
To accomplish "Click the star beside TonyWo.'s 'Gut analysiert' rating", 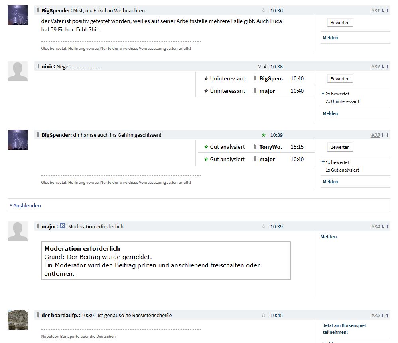I will pos(205,146).
